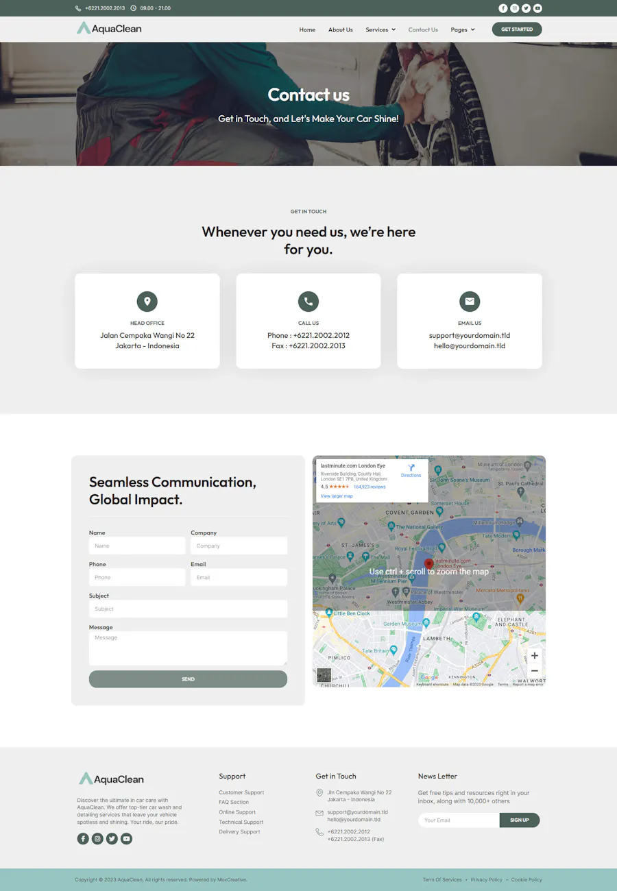This screenshot has width=617, height=891.
Task: Focus the Message text area
Action: pyautogui.click(x=188, y=648)
